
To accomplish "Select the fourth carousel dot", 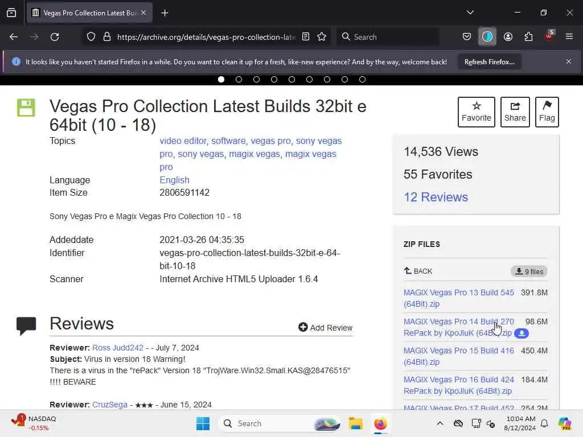I will pos(274,80).
